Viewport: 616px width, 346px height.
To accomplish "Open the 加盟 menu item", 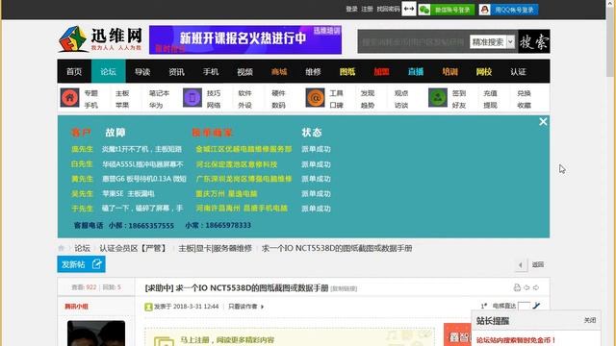I will (381, 71).
